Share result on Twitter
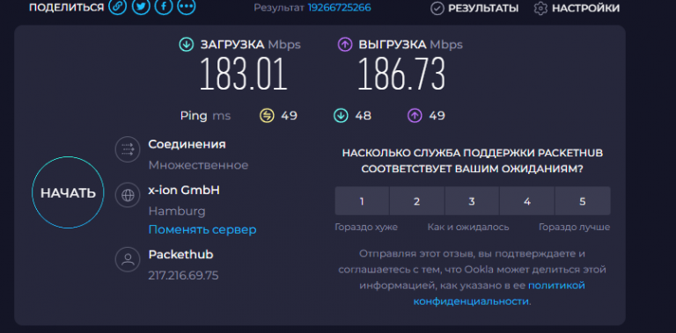The image size is (676, 333). pyautogui.click(x=141, y=7)
